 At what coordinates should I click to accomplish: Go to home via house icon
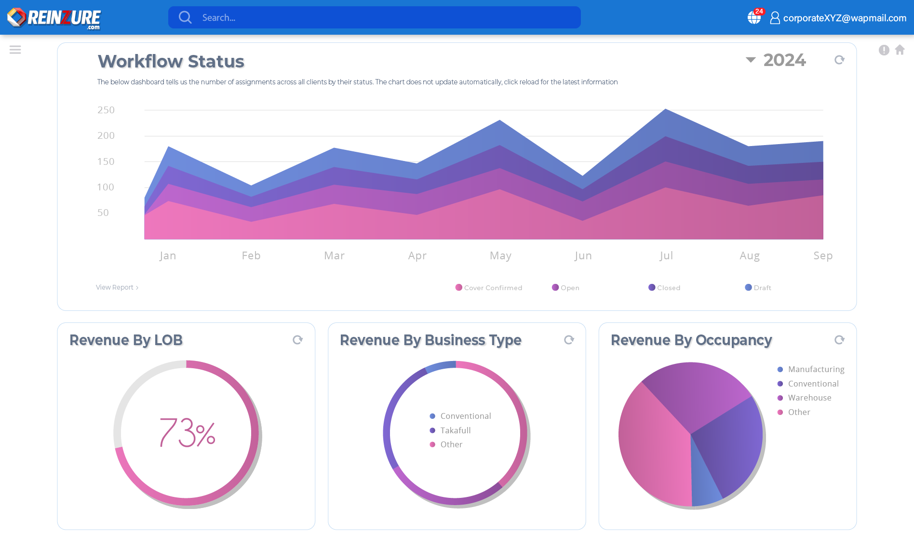[900, 50]
